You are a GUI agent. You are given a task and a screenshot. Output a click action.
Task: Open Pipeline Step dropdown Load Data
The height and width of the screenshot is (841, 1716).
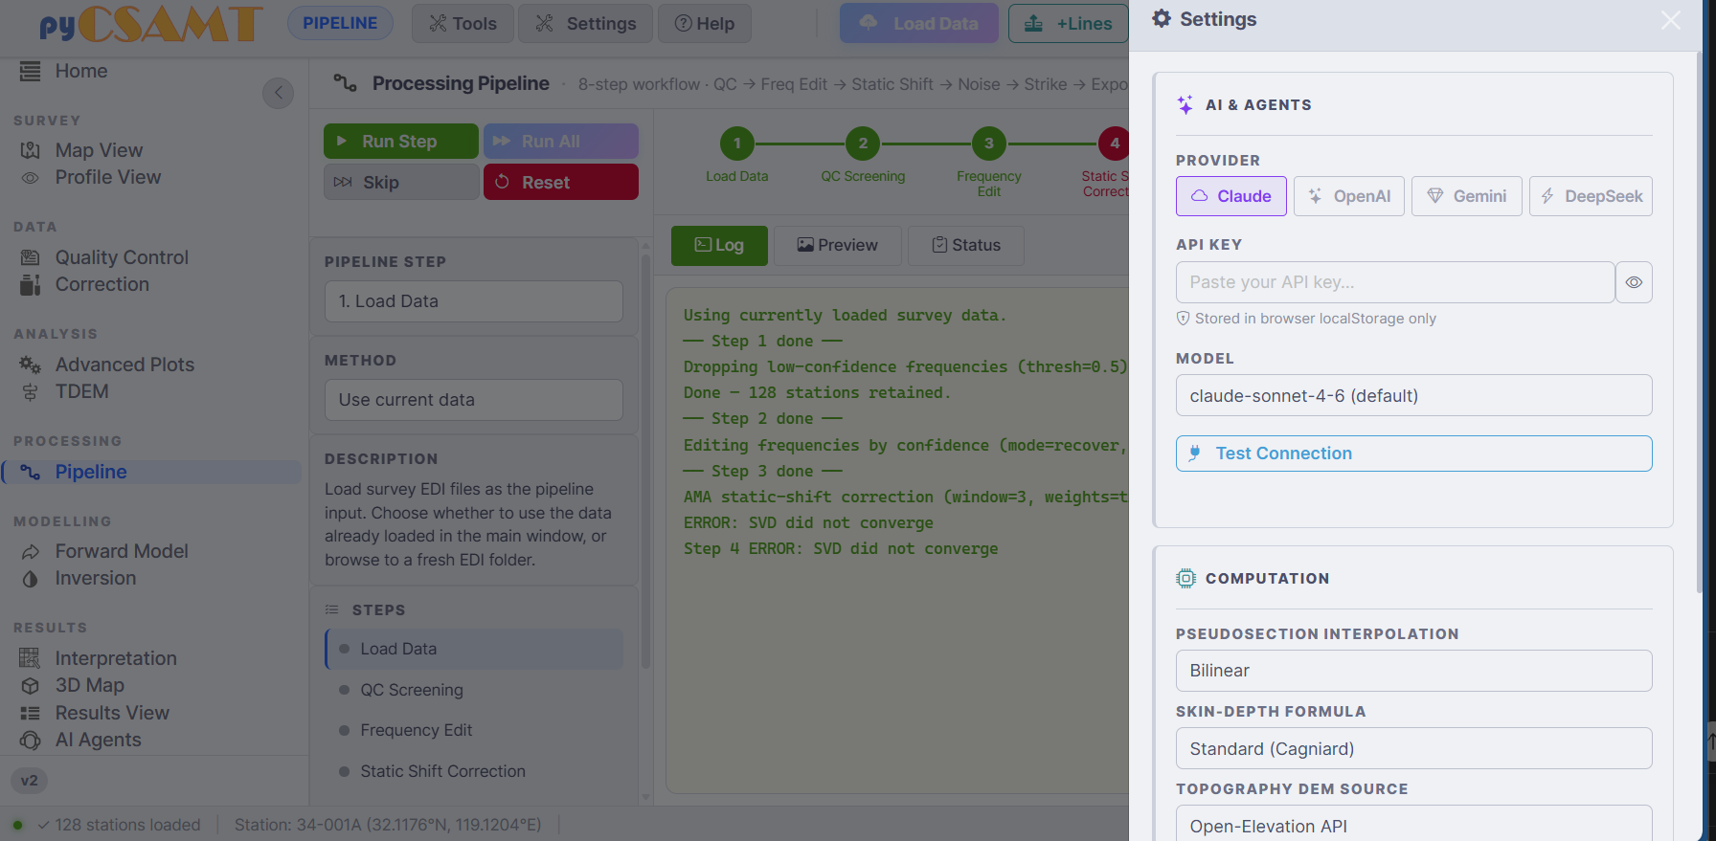474,301
